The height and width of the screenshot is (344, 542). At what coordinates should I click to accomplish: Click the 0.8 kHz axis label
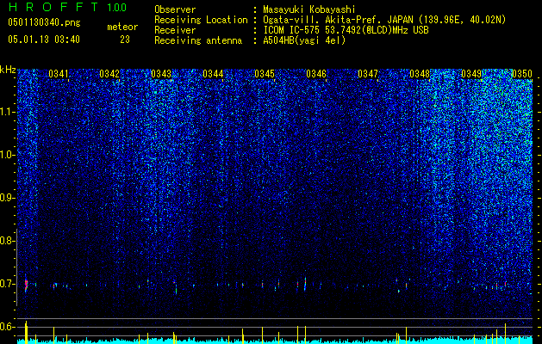[x=6, y=241]
